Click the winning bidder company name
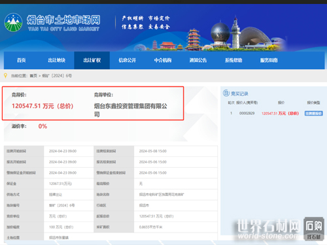327x245 pixels. (131, 110)
